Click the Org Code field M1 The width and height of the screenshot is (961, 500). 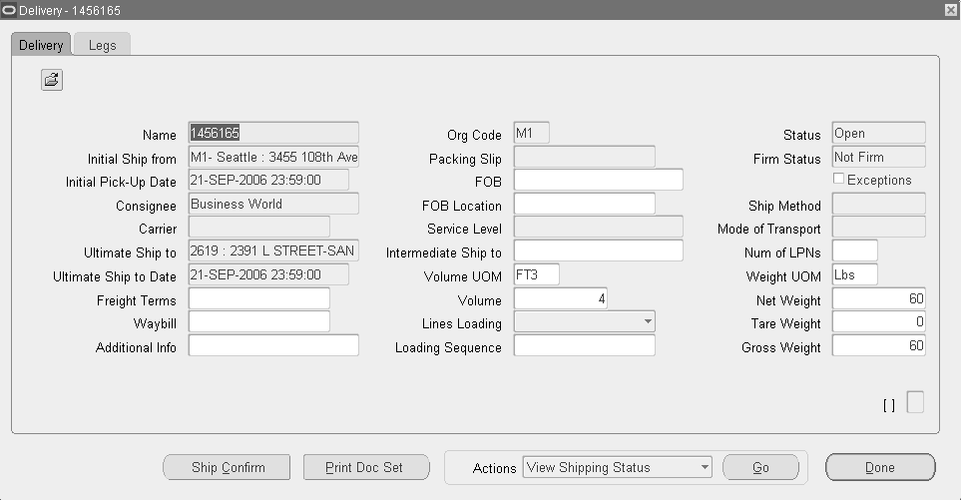(x=531, y=133)
